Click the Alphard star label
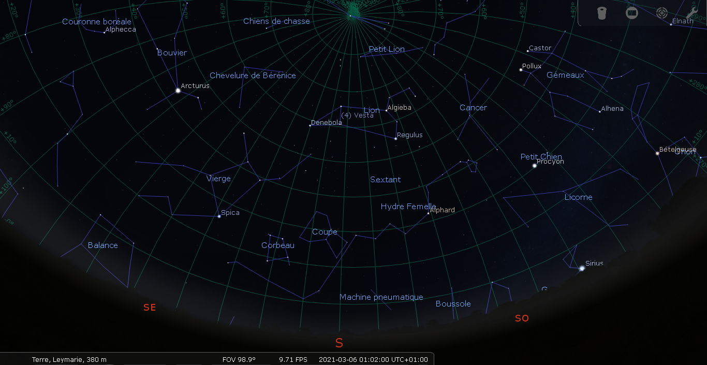This screenshot has width=707, height=365. point(442,210)
